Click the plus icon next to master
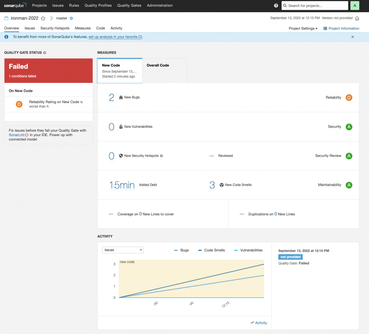 coord(71,18)
